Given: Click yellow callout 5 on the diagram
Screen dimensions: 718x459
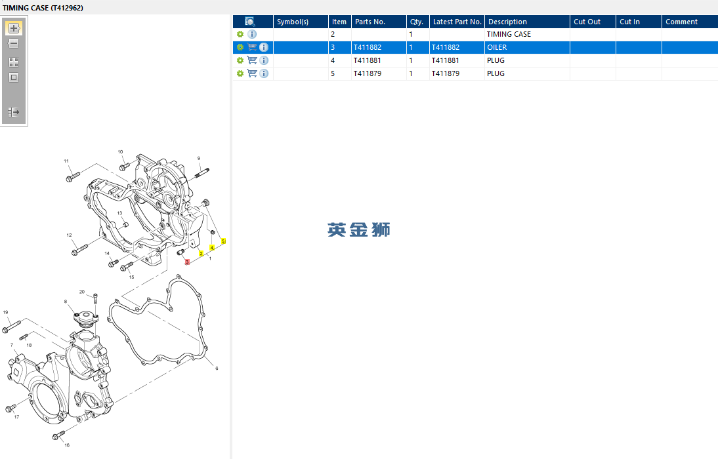Looking at the screenshot, I should click(x=223, y=241).
